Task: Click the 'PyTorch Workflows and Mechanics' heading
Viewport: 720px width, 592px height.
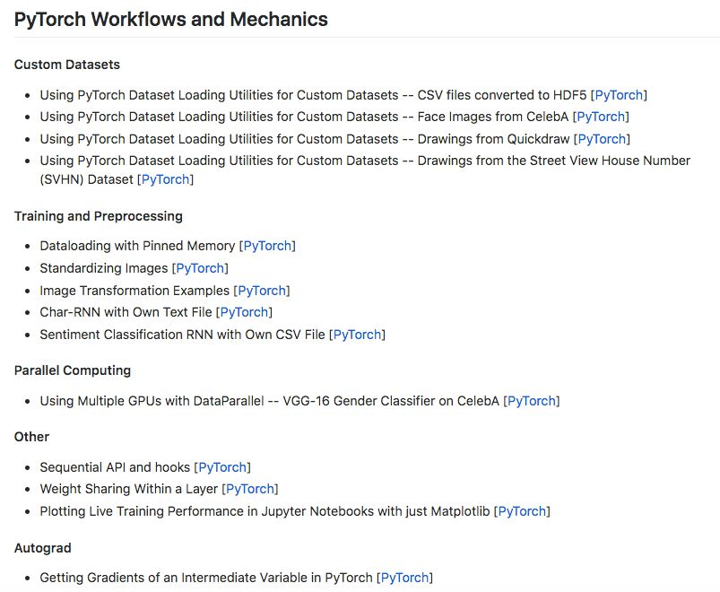Action: 171,20
